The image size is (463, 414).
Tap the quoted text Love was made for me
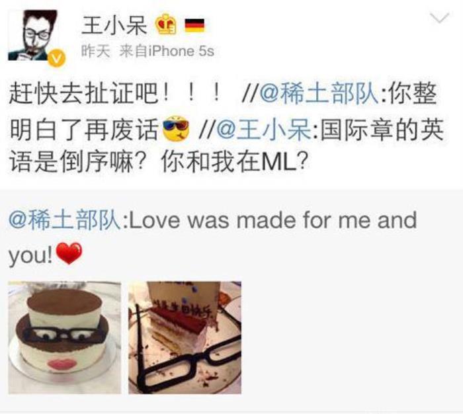pos(249,220)
